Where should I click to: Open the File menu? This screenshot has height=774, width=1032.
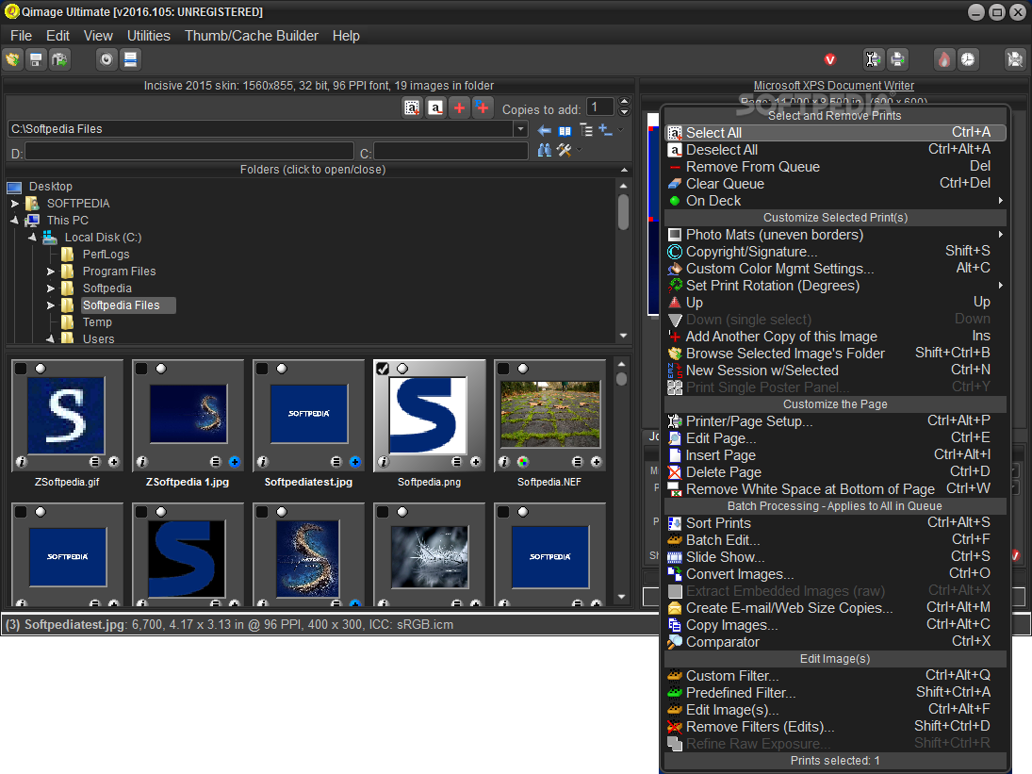tap(21, 36)
